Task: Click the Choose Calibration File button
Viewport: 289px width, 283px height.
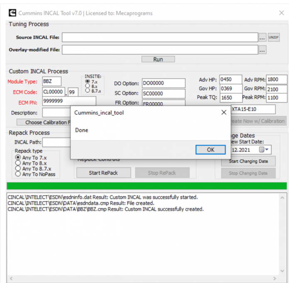Action: coord(44,122)
